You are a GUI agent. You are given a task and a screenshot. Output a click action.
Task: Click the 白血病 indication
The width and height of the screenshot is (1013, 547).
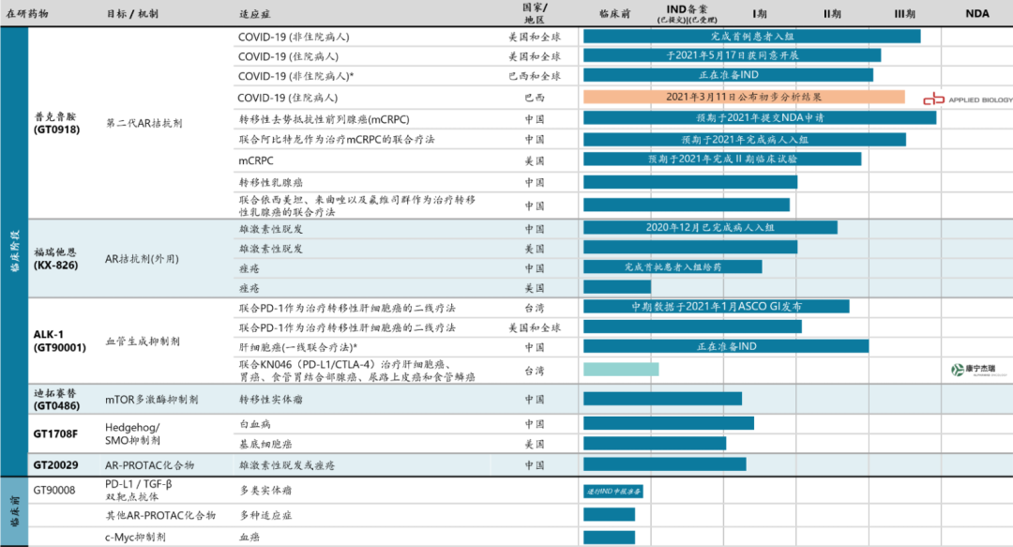(254, 424)
